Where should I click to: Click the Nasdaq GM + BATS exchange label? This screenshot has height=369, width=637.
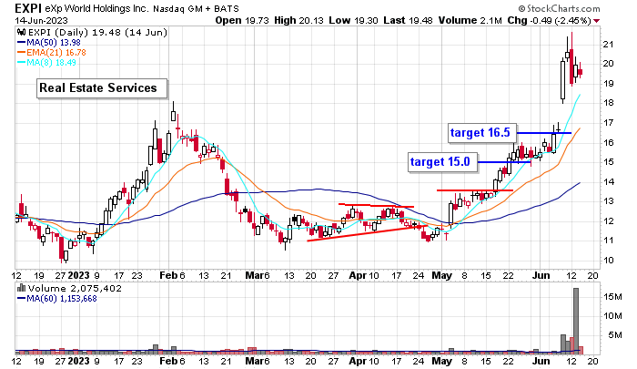[196, 8]
